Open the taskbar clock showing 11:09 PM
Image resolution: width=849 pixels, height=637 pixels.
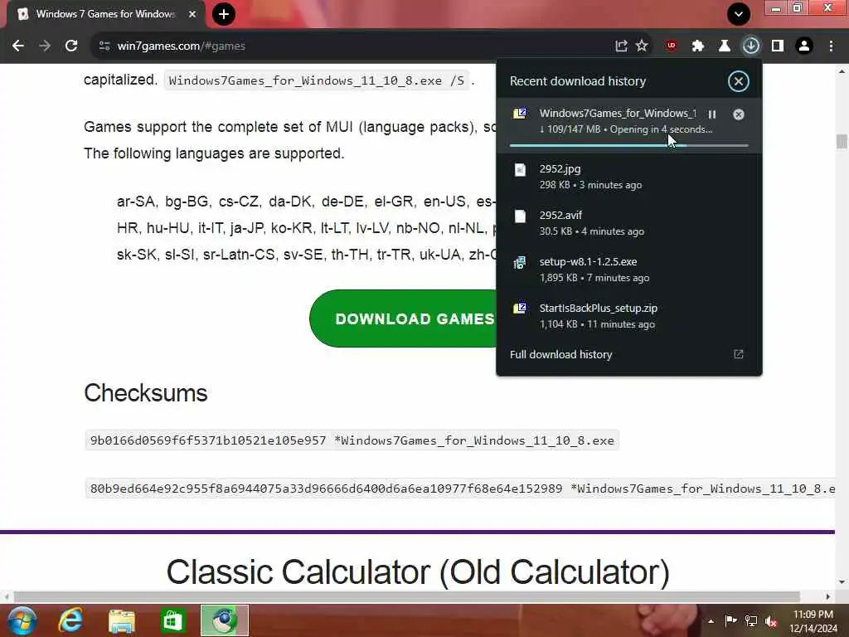click(813, 621)
